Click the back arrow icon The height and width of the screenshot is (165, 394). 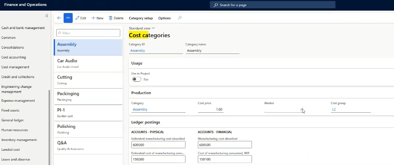(59, 18)
